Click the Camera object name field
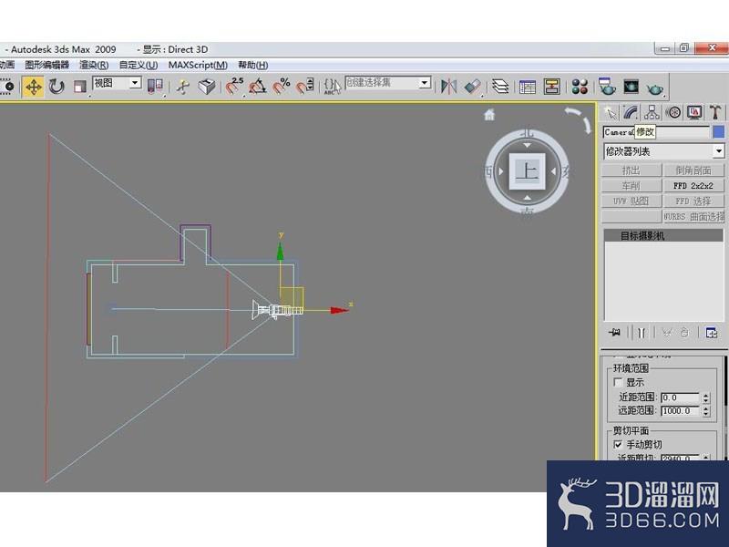729x547 pixels. click(x=656, y=132)
